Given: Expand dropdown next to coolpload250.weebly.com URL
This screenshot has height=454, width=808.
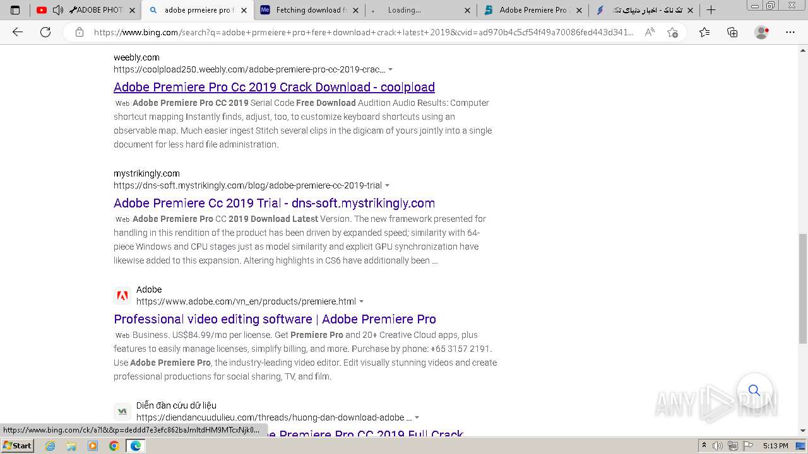Looking at the screenshot, I should tap(391, 69).
